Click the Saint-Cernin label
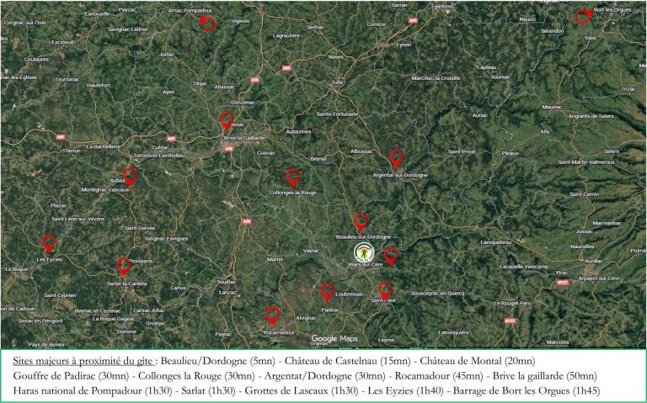 (x=585, y=194)
